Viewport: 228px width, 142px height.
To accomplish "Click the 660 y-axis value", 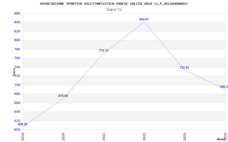I will coord(17,103).
